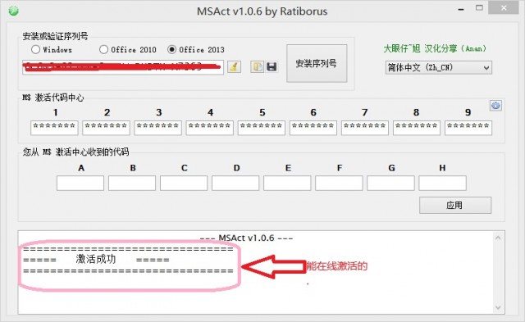Click the code field under D
525x322 pixels.
point(235,184)
